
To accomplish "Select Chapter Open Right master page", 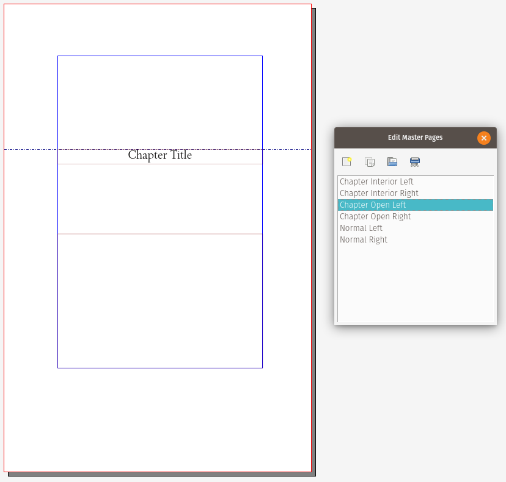I will [x=416, y=216].
